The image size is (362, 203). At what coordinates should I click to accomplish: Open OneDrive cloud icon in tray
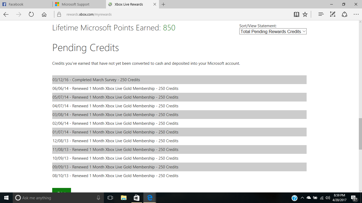[309, 198]
